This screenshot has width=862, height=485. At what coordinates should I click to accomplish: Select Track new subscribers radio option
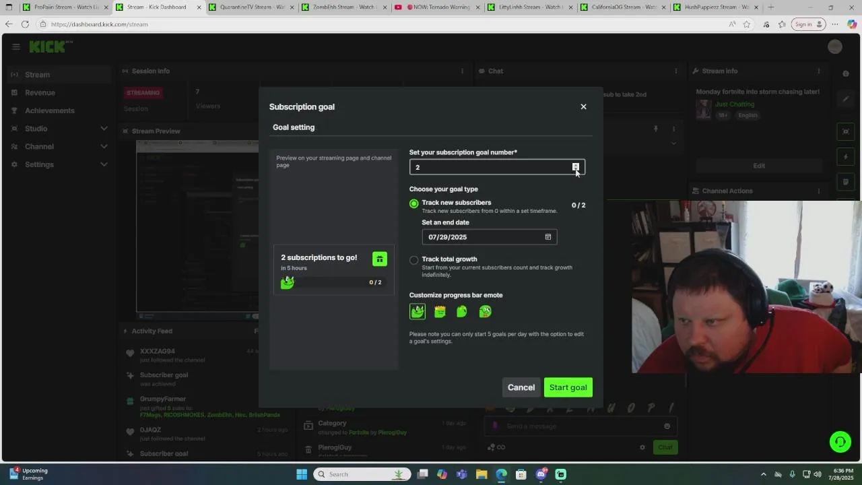(413, 203)
